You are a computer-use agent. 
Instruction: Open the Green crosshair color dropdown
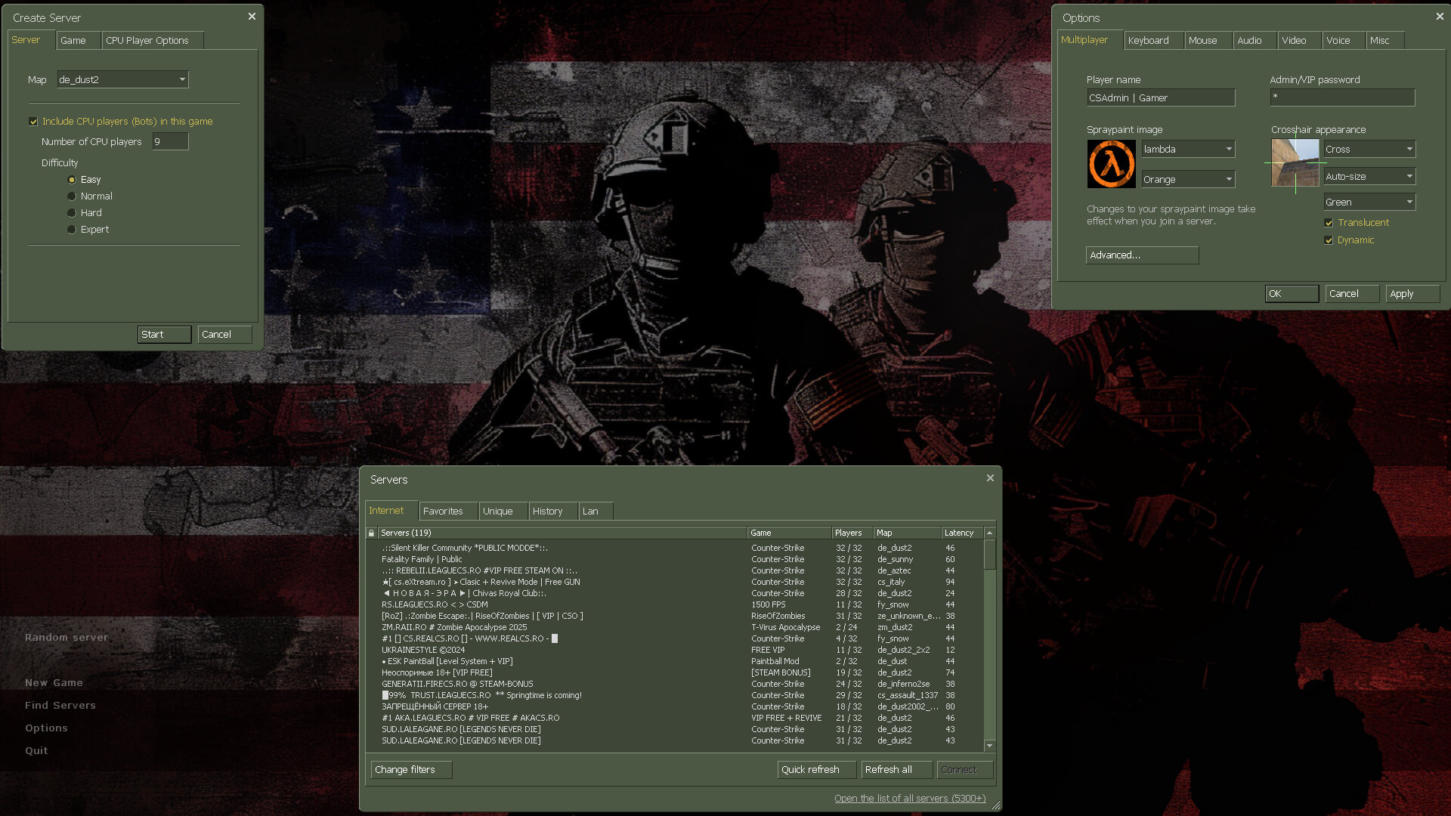1369,202
